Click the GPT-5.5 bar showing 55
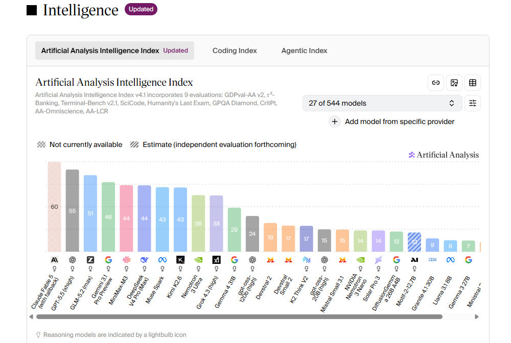511x343 pixels. (x=73, y=211)
